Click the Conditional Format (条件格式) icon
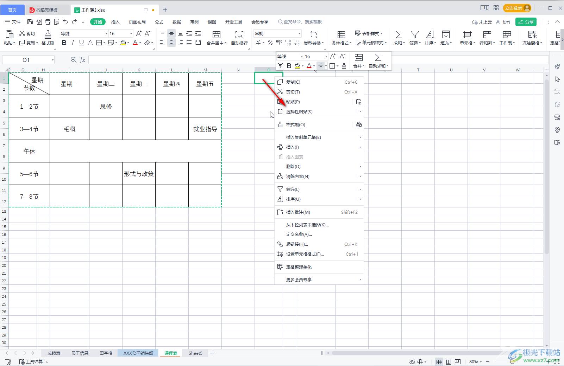 (x=341, y=34)
